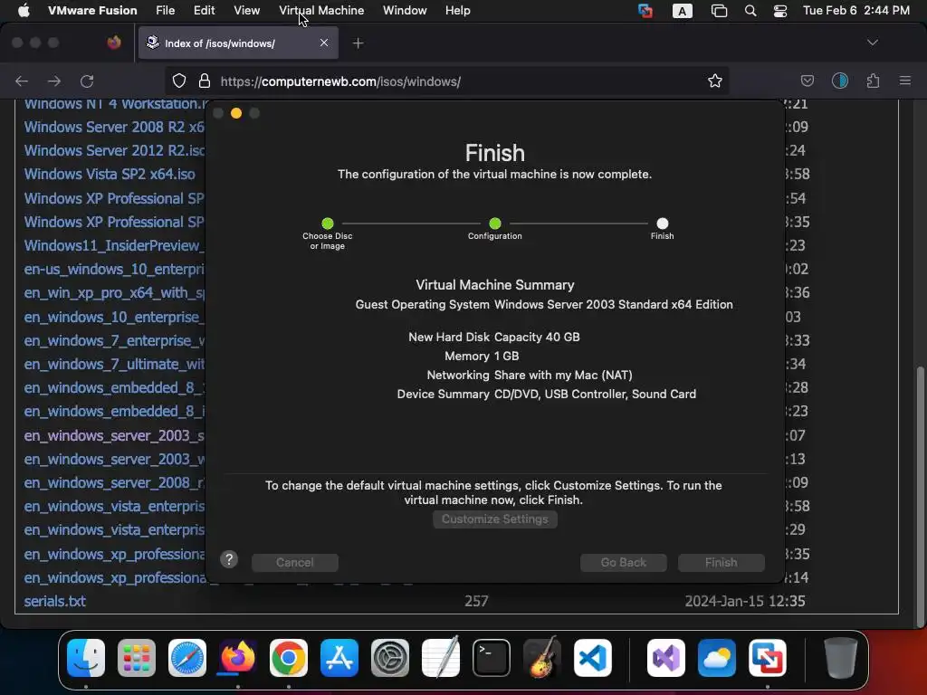Click the Apple menu logo
927x695 pixels.
click(x=24, y=11)
